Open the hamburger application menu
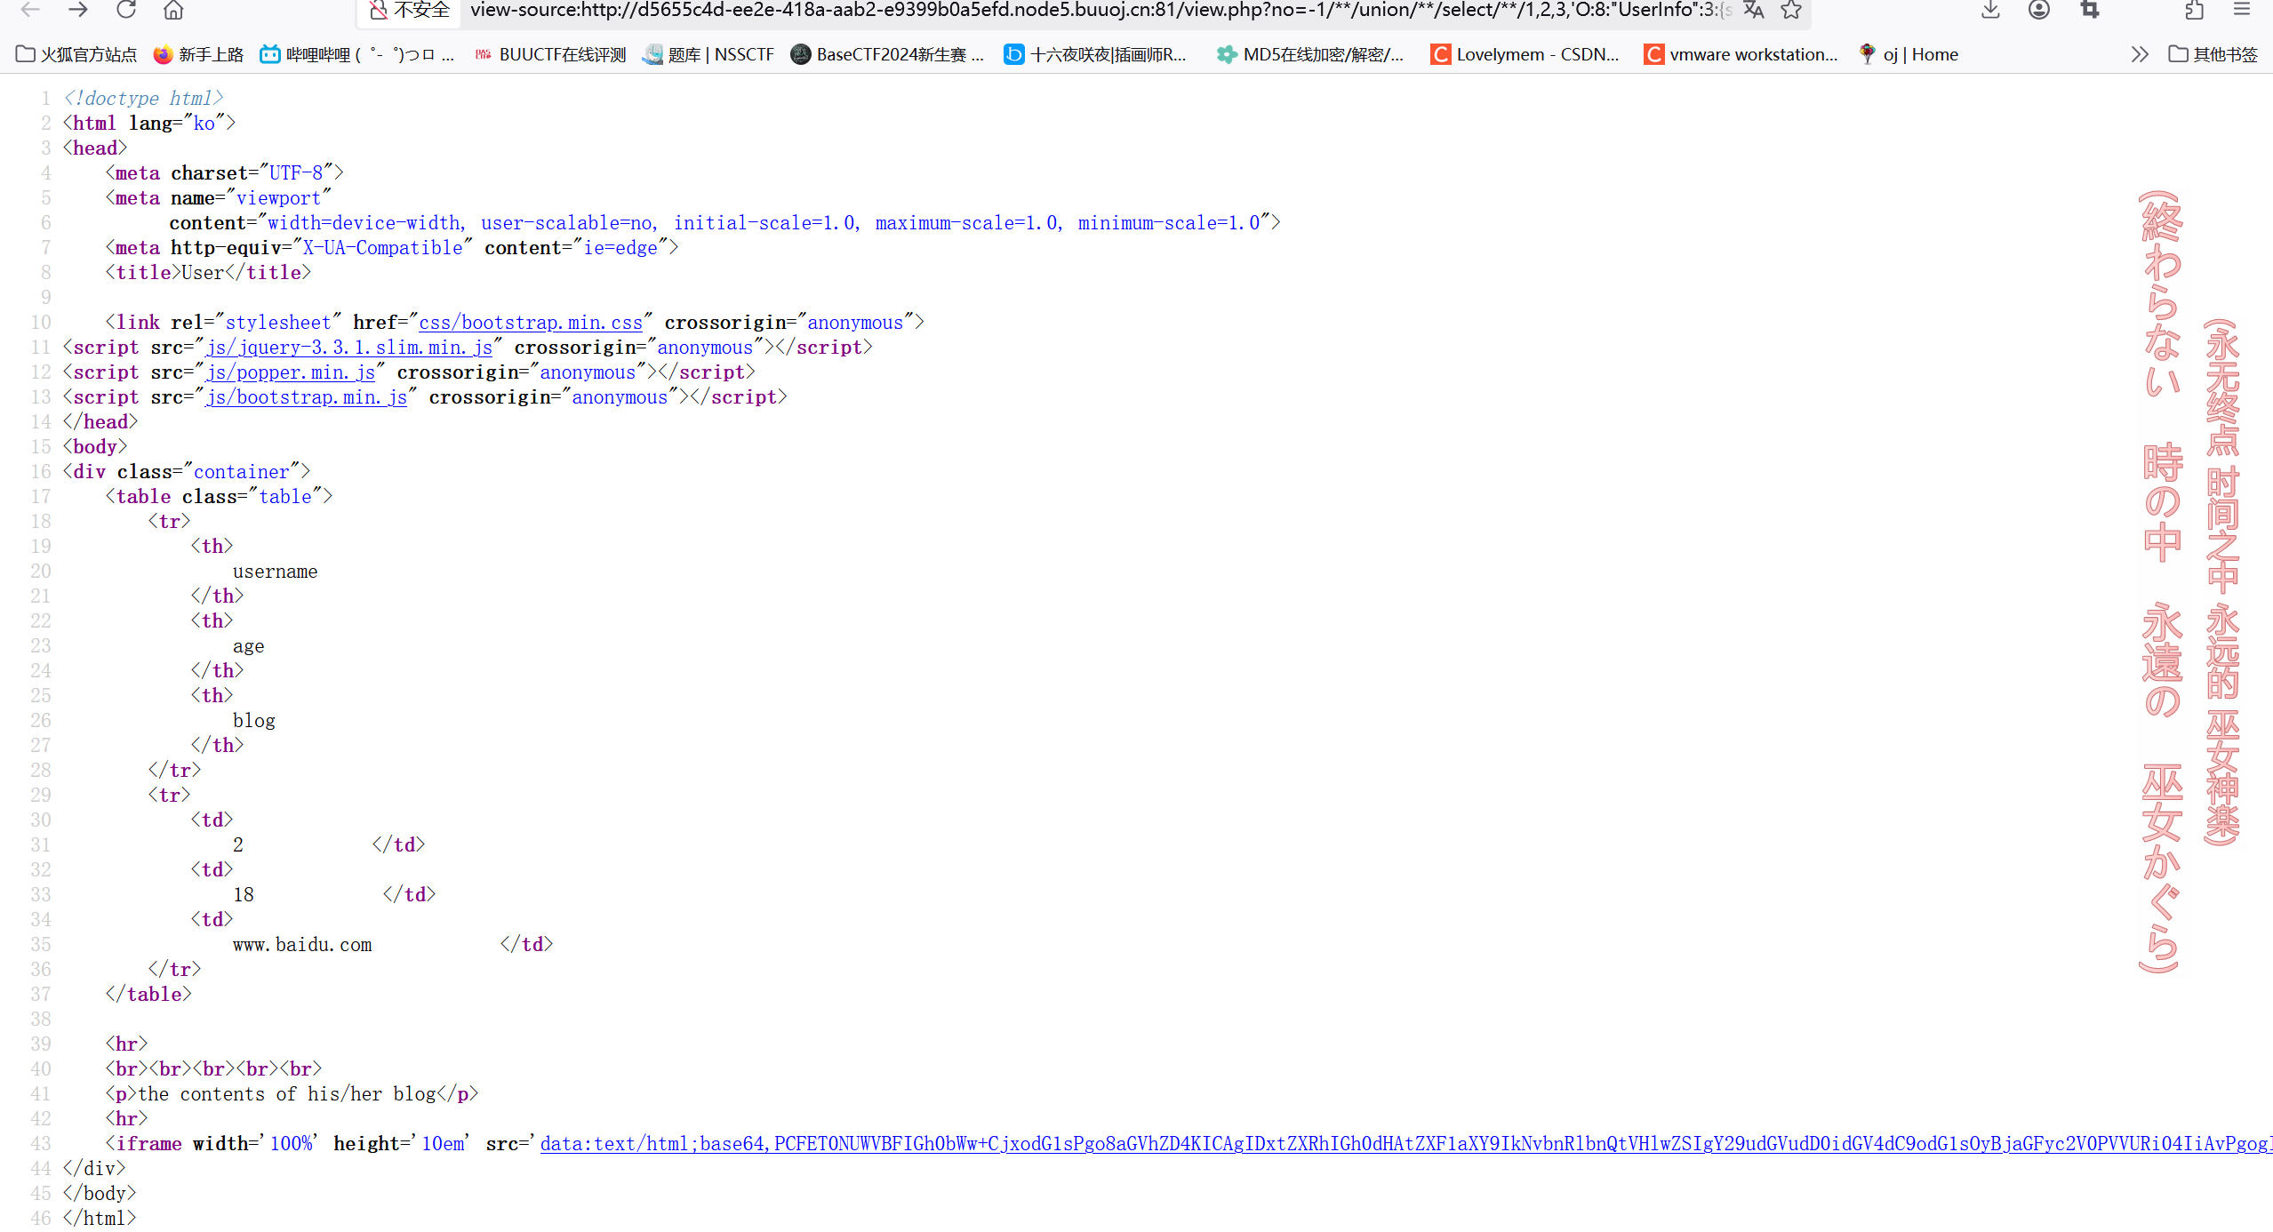Image resolution: width=2273 pixels, height=1232 pixels. click(x=2242, y=10)
